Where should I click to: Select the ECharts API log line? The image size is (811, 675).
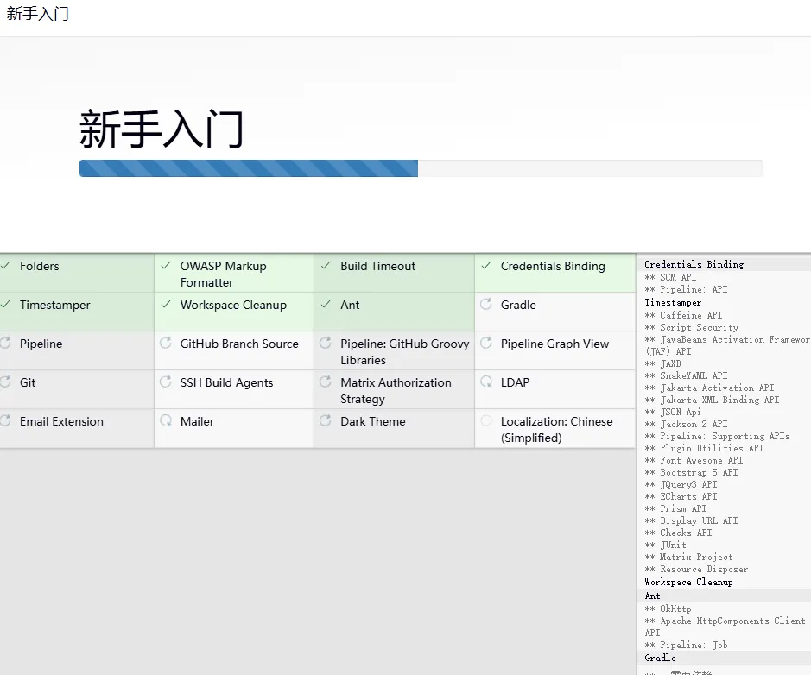[x=681, y=496]
